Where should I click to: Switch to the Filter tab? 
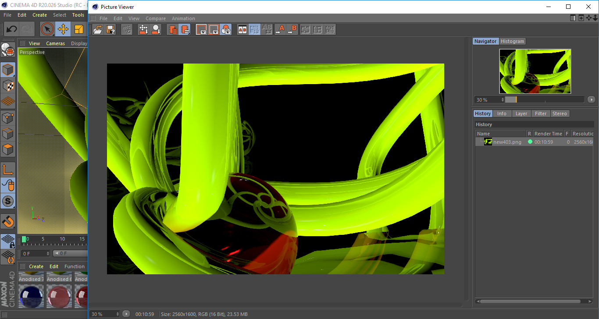(541, 113)
